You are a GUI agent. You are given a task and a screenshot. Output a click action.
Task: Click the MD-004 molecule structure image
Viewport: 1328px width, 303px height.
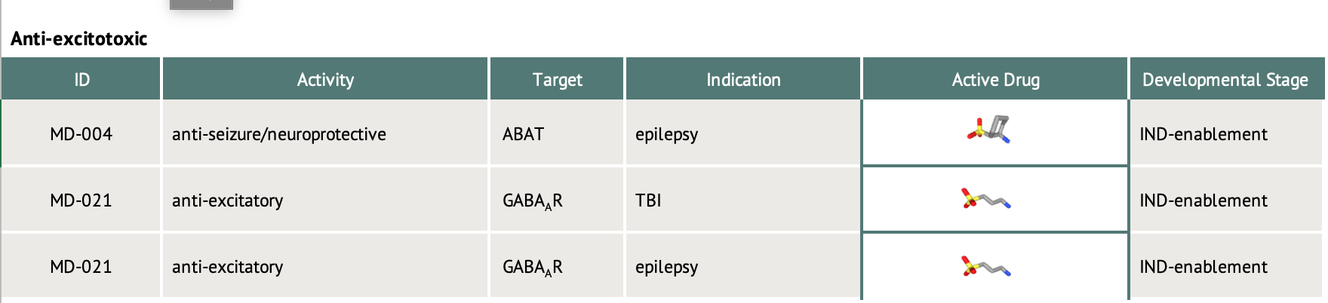click(x=988, y=130)
